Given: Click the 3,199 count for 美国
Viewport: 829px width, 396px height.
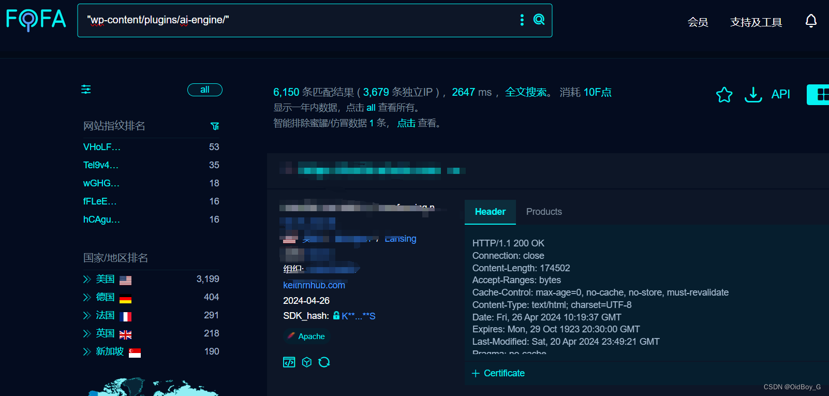Looking at the screenshot, I should click(x=208, y=279).
